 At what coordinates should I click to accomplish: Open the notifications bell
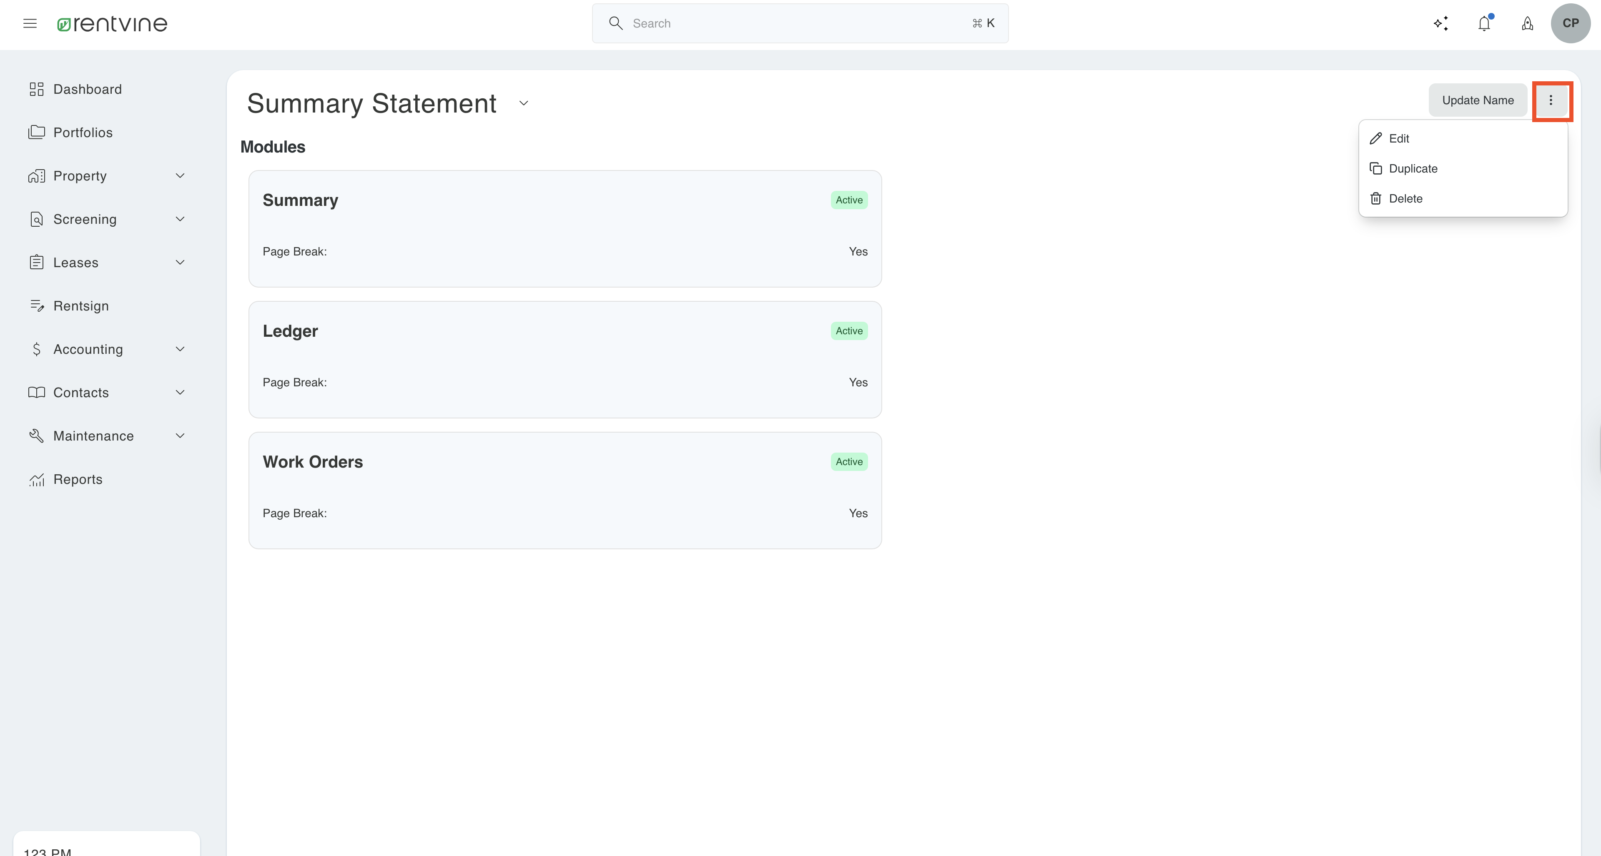(x=1484, y=24)
